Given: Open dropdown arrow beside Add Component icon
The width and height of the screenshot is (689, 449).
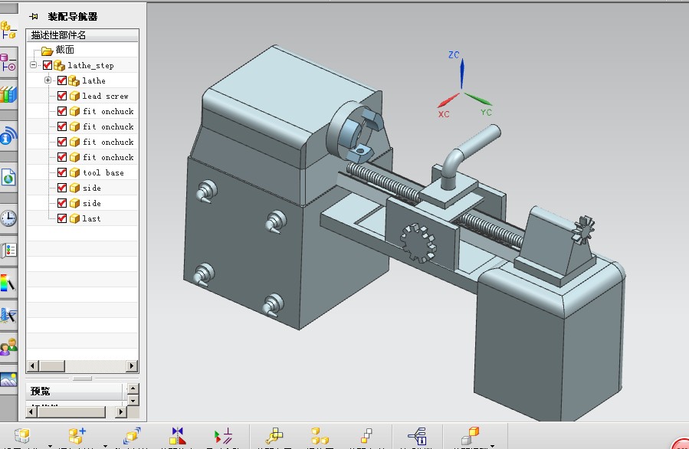Looking at the screenshot, I should pyautogui.click(x=105, y=445).
